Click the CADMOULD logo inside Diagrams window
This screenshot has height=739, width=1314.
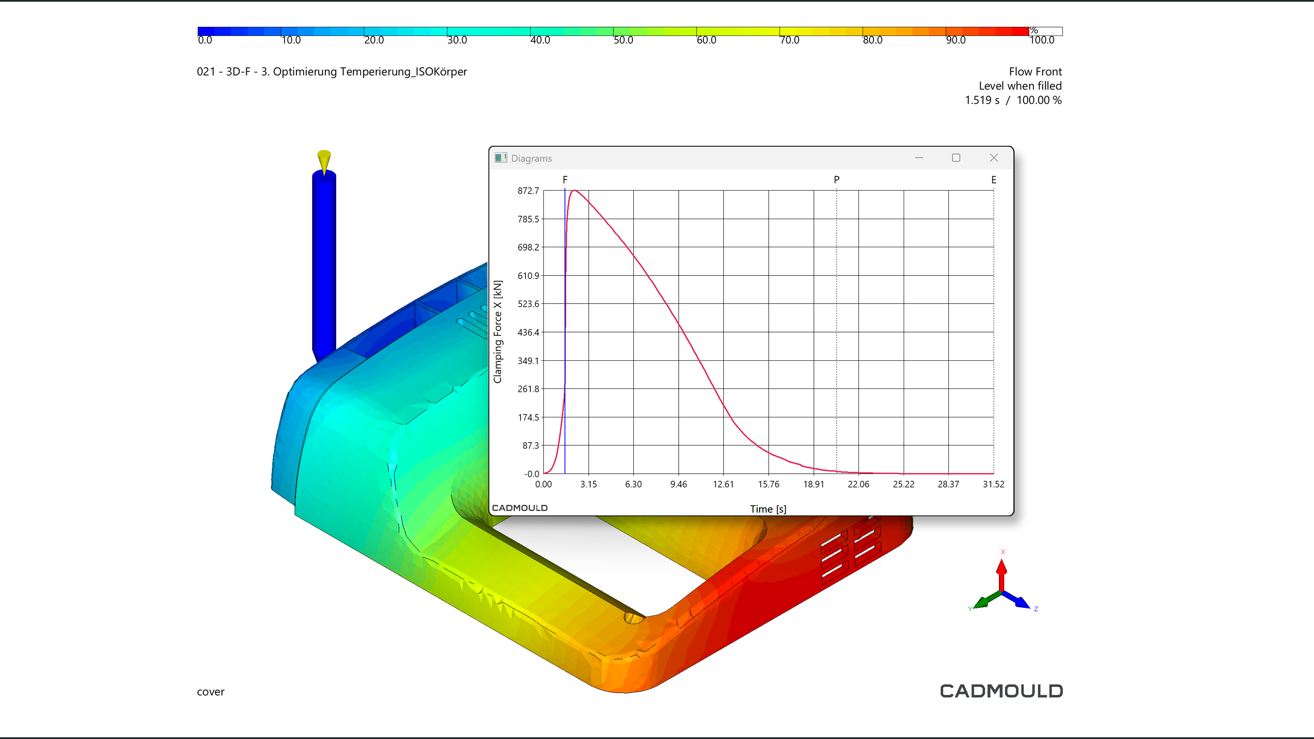pyautogui.click(x=519, y=508)
